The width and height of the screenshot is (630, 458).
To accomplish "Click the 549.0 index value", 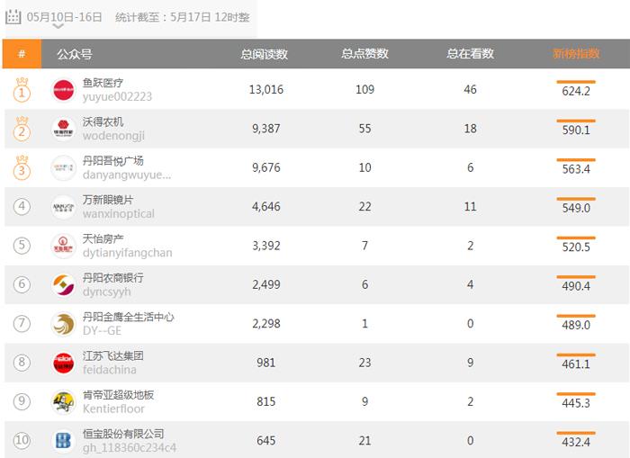I will point(576,208).
